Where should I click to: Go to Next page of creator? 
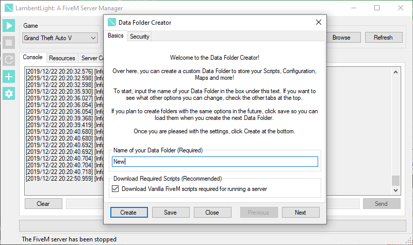click(x=301, y=213)
